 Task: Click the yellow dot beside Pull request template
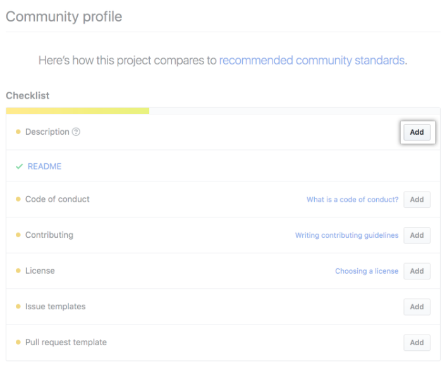point(18,343)
